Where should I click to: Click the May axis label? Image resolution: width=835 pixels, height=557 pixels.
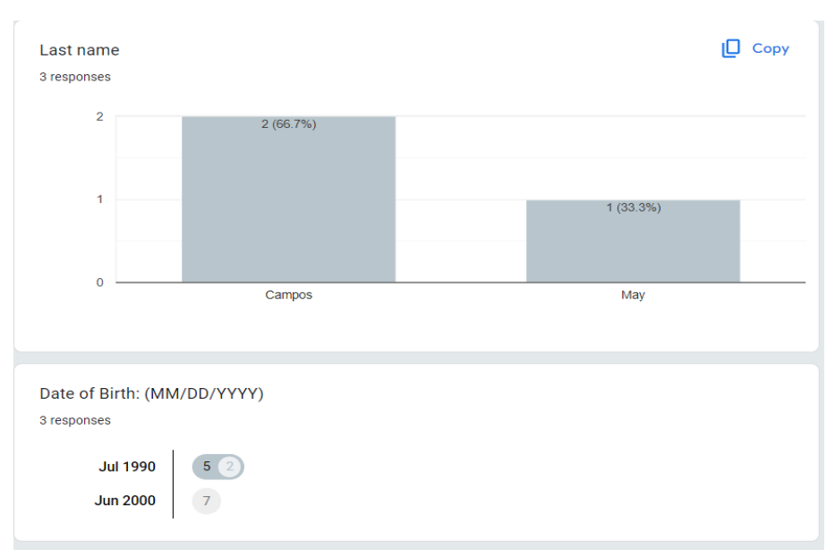tap(633, 295)
